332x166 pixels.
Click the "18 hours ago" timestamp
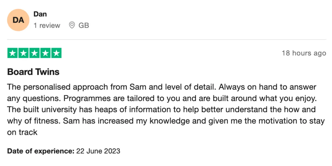tap(304, 53)
